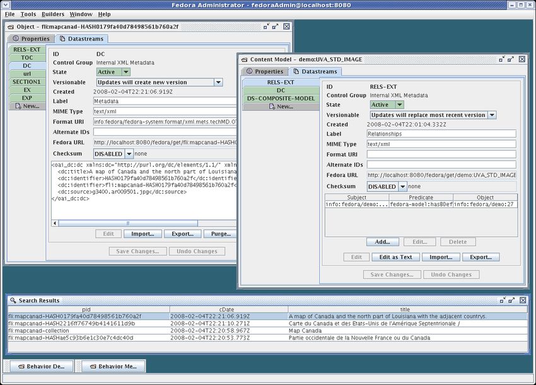536x385 pixels.
Task: Click the pid column header
Action: pos(89,309)
